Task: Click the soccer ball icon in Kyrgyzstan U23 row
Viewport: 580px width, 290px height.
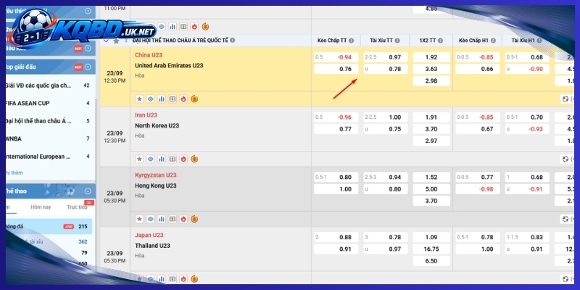Action: point(565,219)
